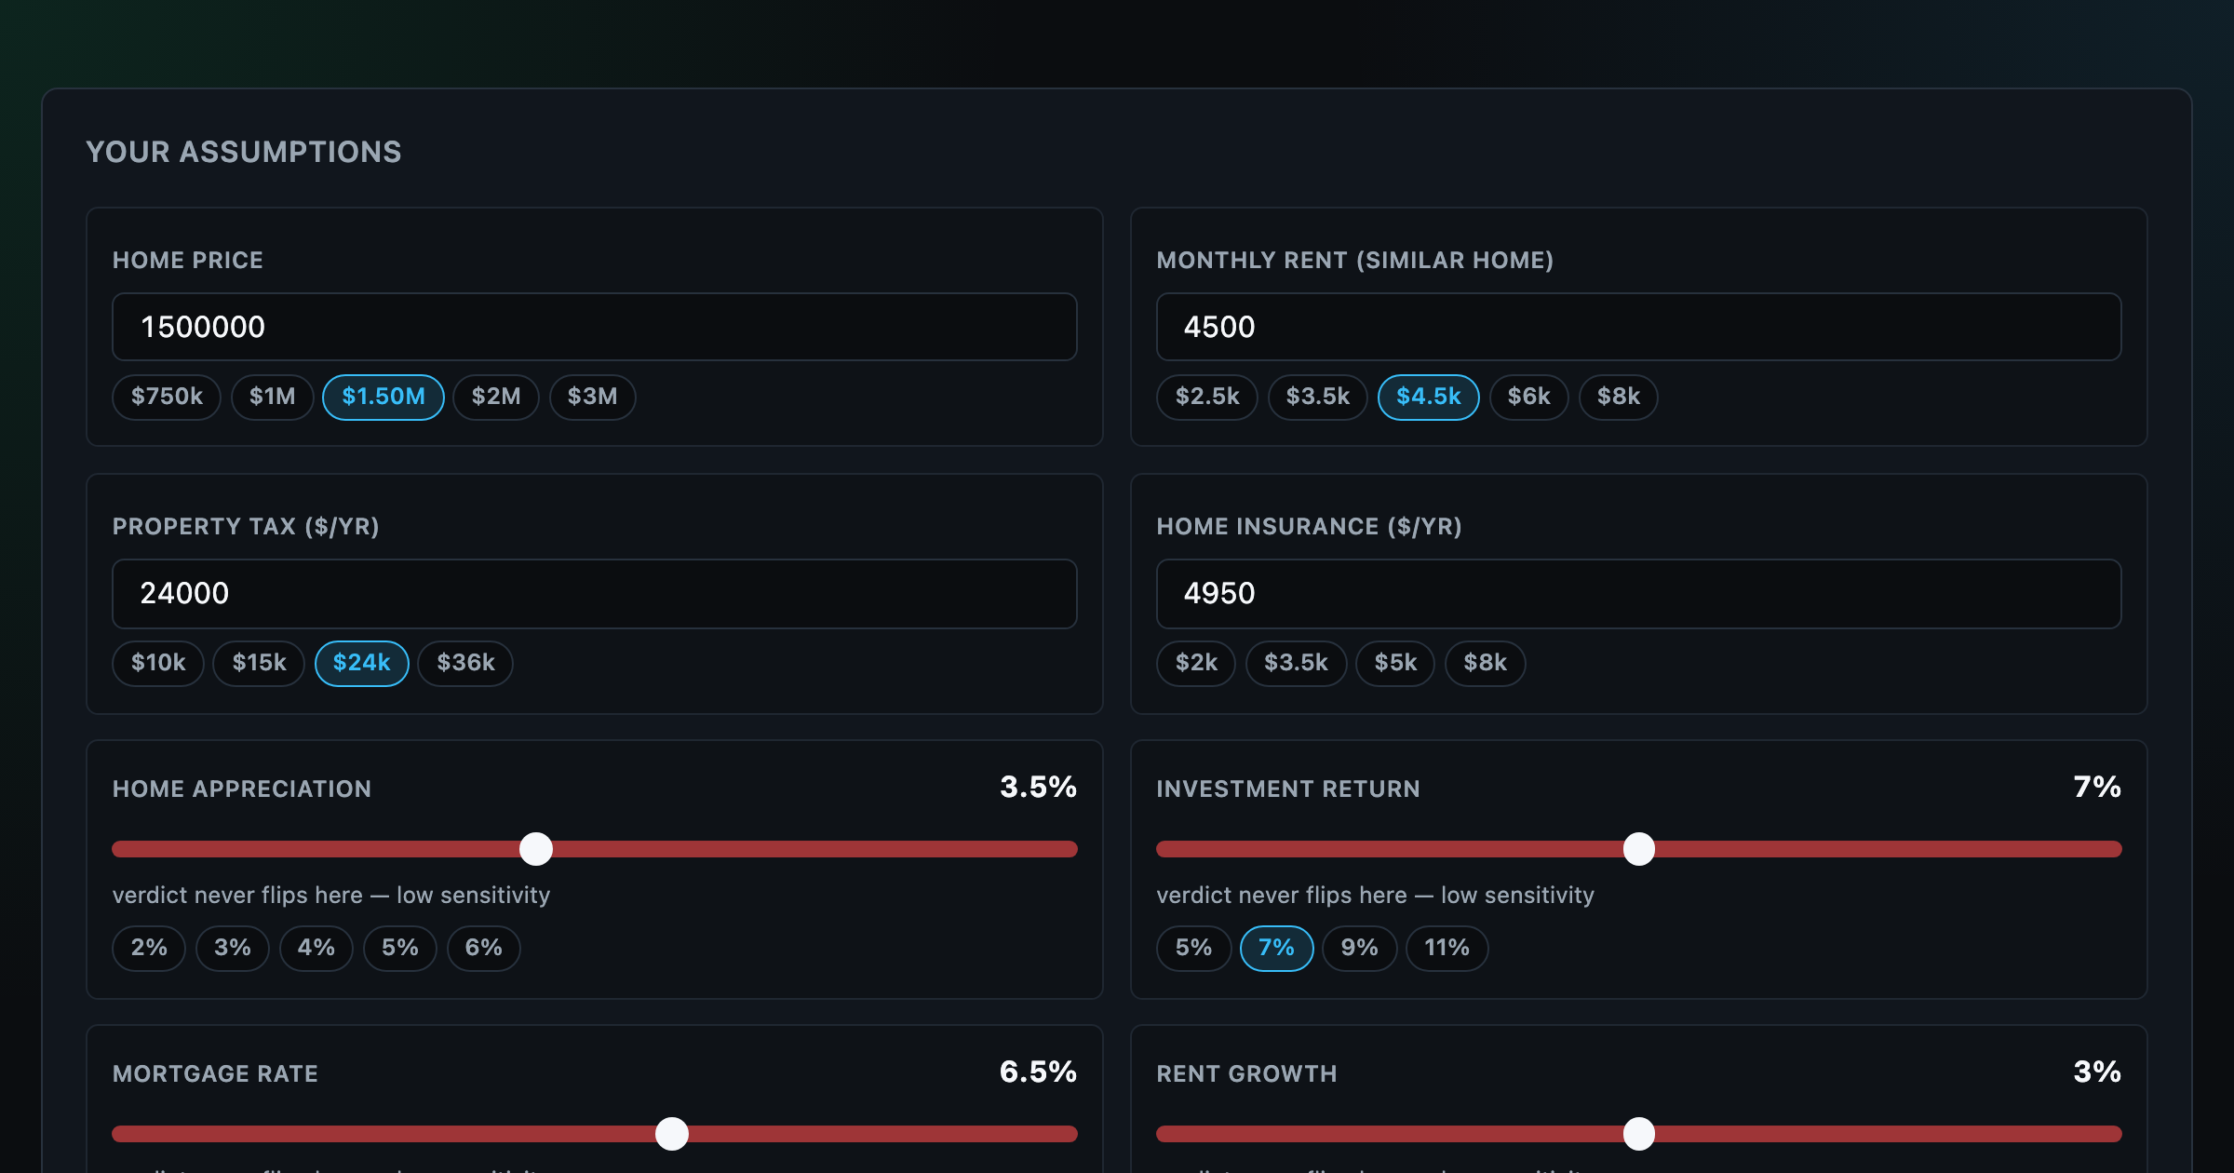Choose the $15k property tax preset
Viewport: 2234px width, 1173px height.
point(259,663)
